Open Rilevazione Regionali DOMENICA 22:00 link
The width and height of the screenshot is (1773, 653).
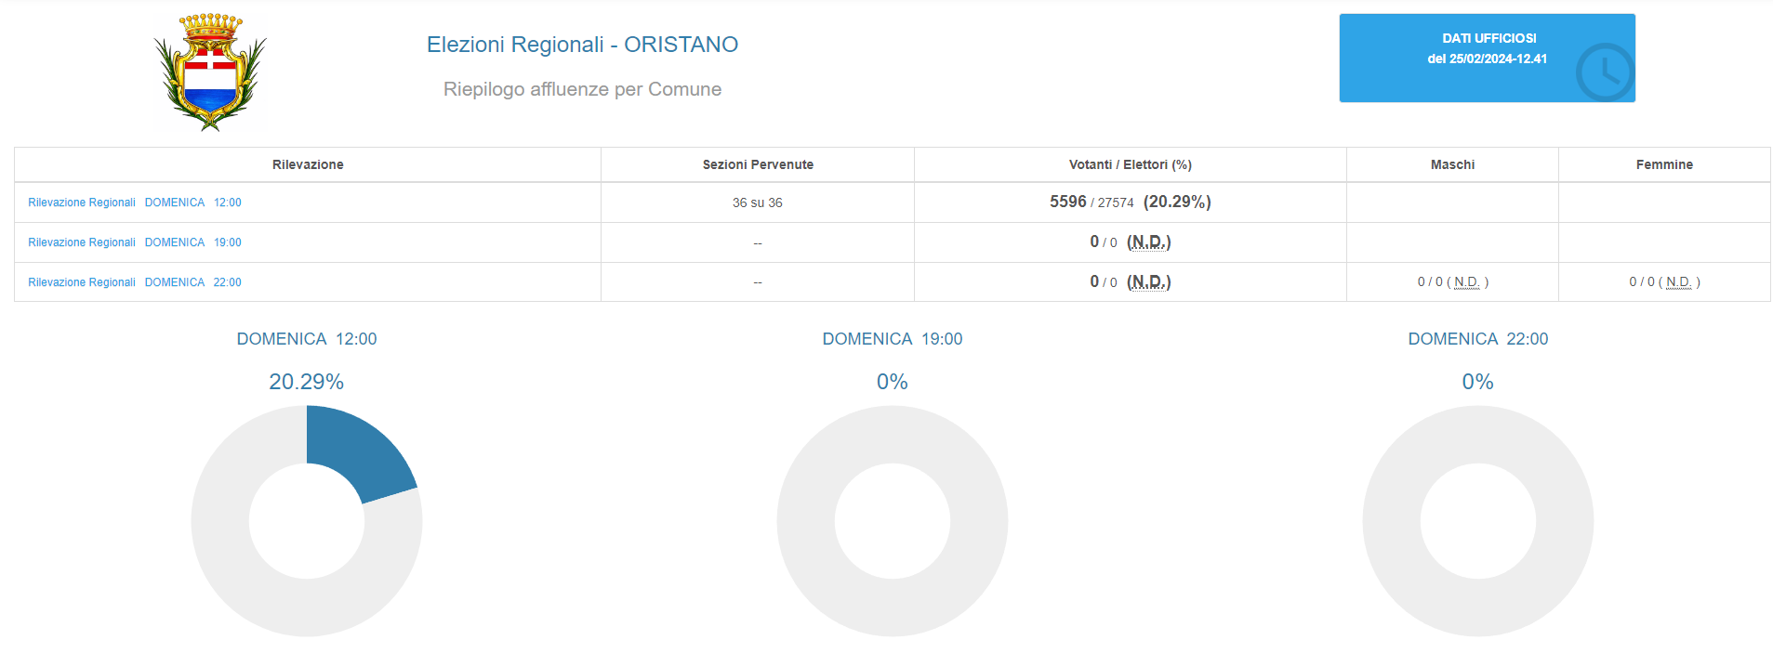point(135,282)
